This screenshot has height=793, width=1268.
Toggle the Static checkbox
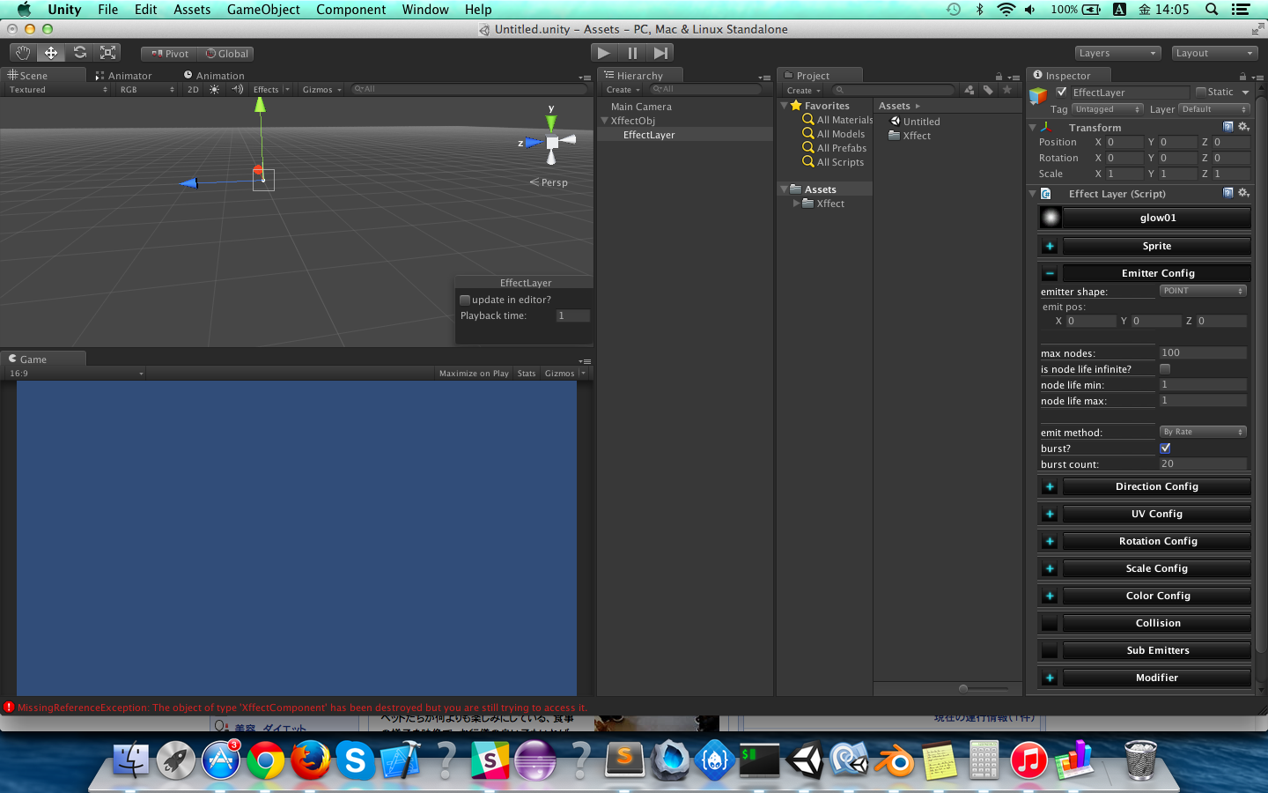(1200, 92)
